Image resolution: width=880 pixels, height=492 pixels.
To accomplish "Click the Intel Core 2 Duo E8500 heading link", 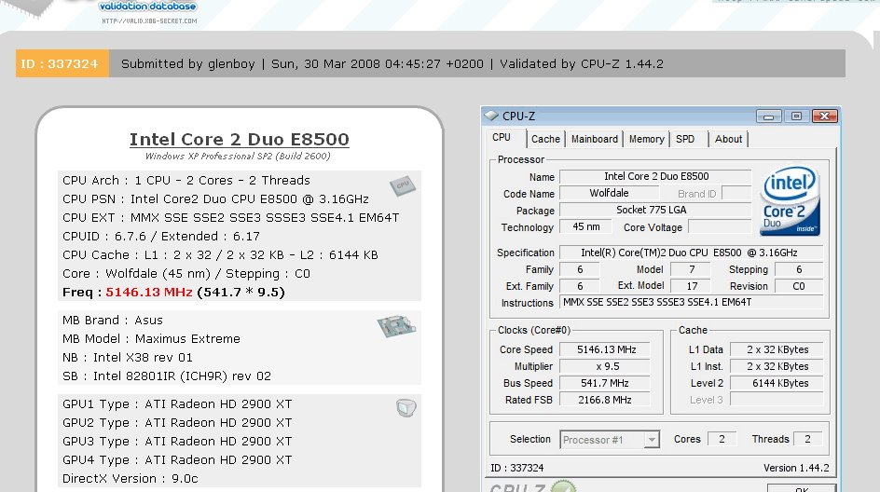I will (239, 140).
